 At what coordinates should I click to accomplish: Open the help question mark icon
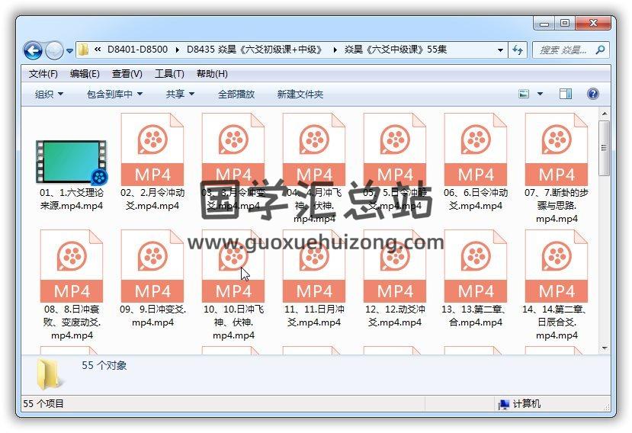[x=592, y=94]
